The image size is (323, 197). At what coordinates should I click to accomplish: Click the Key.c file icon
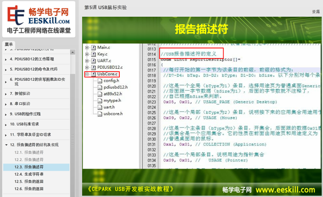[x=93, y=54]
